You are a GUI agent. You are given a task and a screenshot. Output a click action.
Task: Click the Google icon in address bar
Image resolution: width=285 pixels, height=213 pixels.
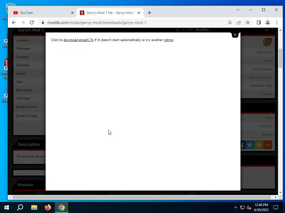[230, 22]
